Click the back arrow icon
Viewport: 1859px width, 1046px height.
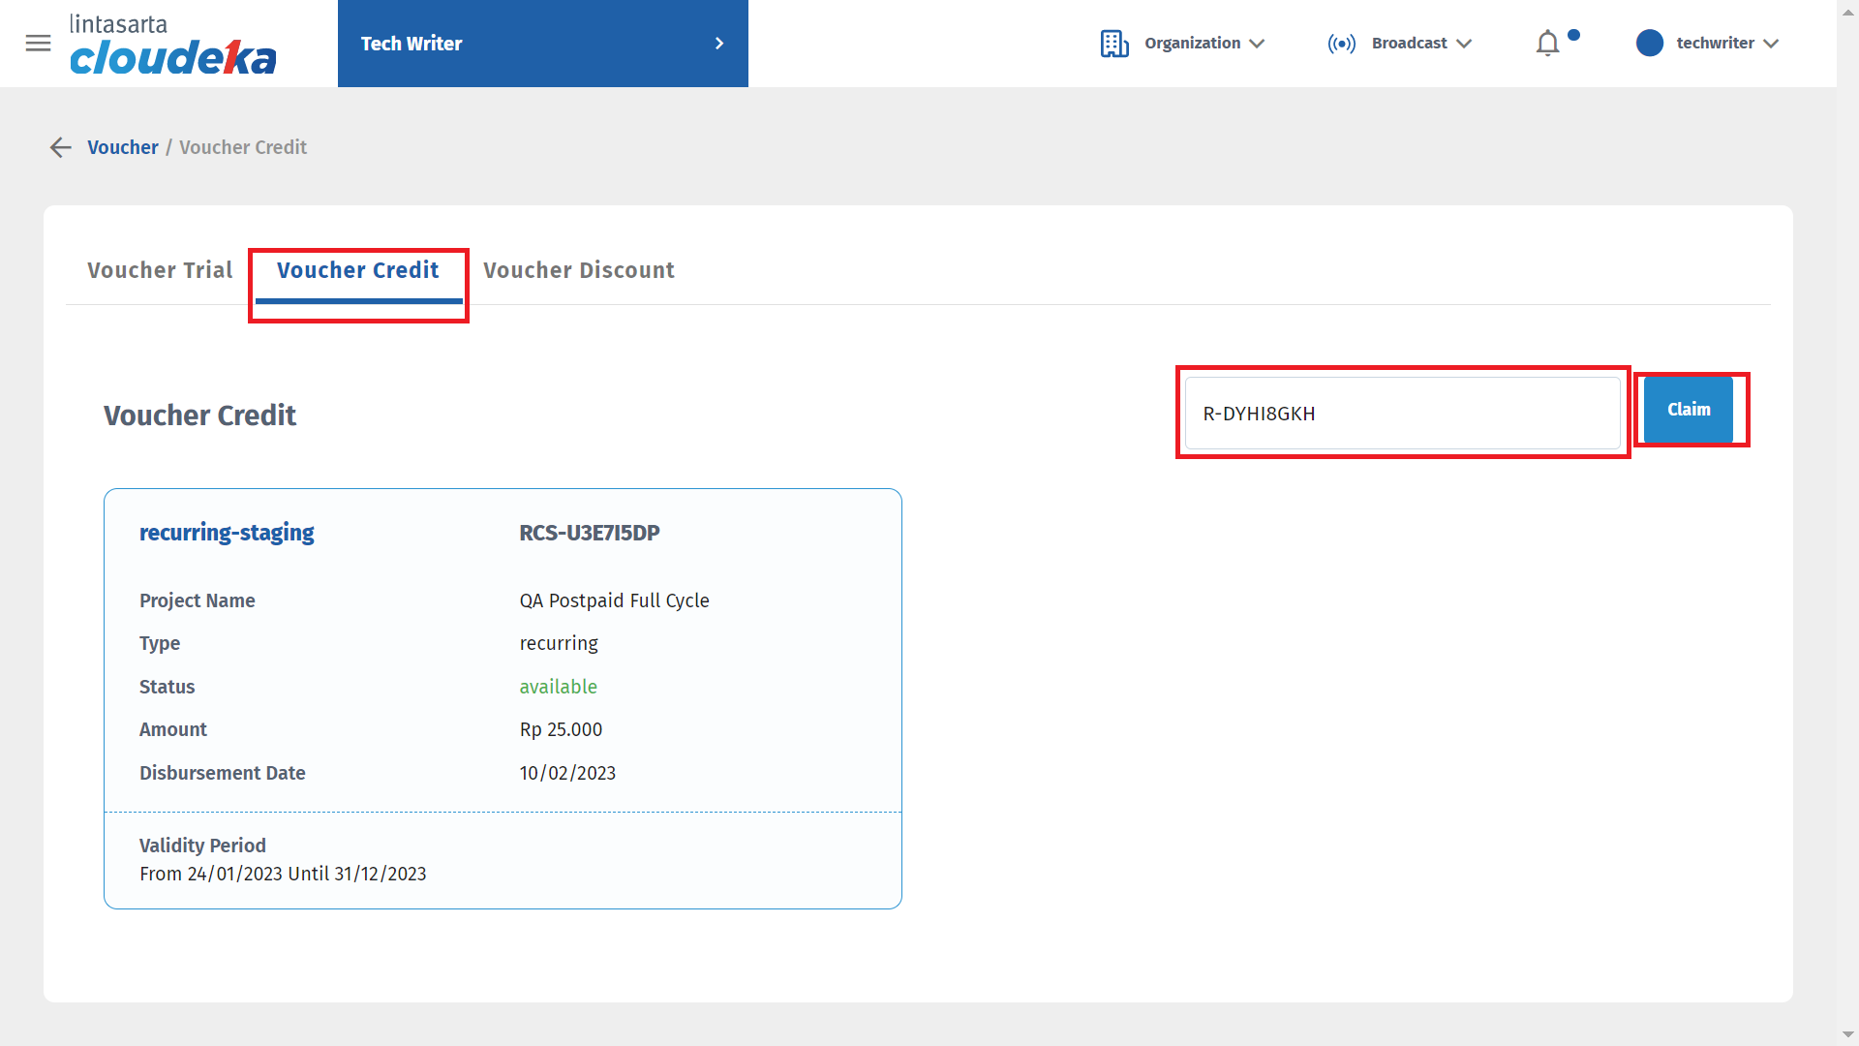point(60,147)
